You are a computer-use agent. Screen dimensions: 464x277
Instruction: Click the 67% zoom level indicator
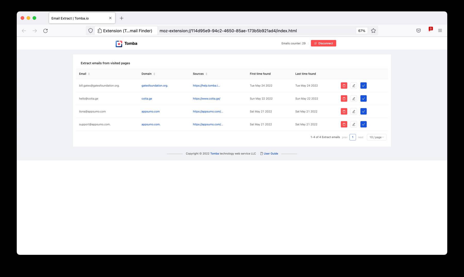(x=362, y=31)
